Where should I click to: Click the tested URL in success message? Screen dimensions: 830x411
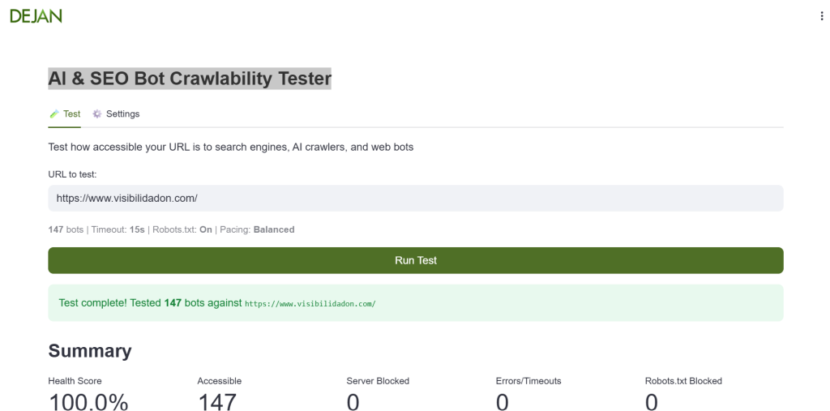310,304
